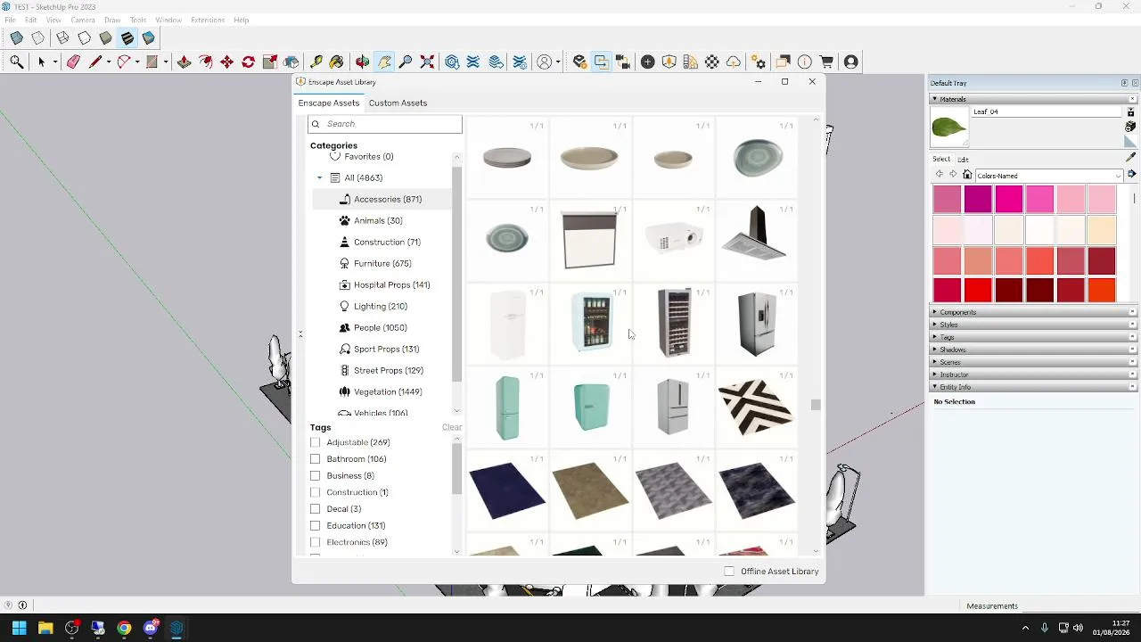Open Enscape About info icon
The image size is (1141, 642).
tap(805, 62)
